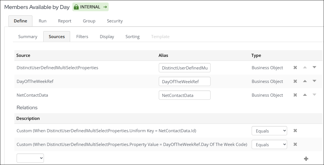Click the DayOfTheWeekRef source name

(35, 82)
